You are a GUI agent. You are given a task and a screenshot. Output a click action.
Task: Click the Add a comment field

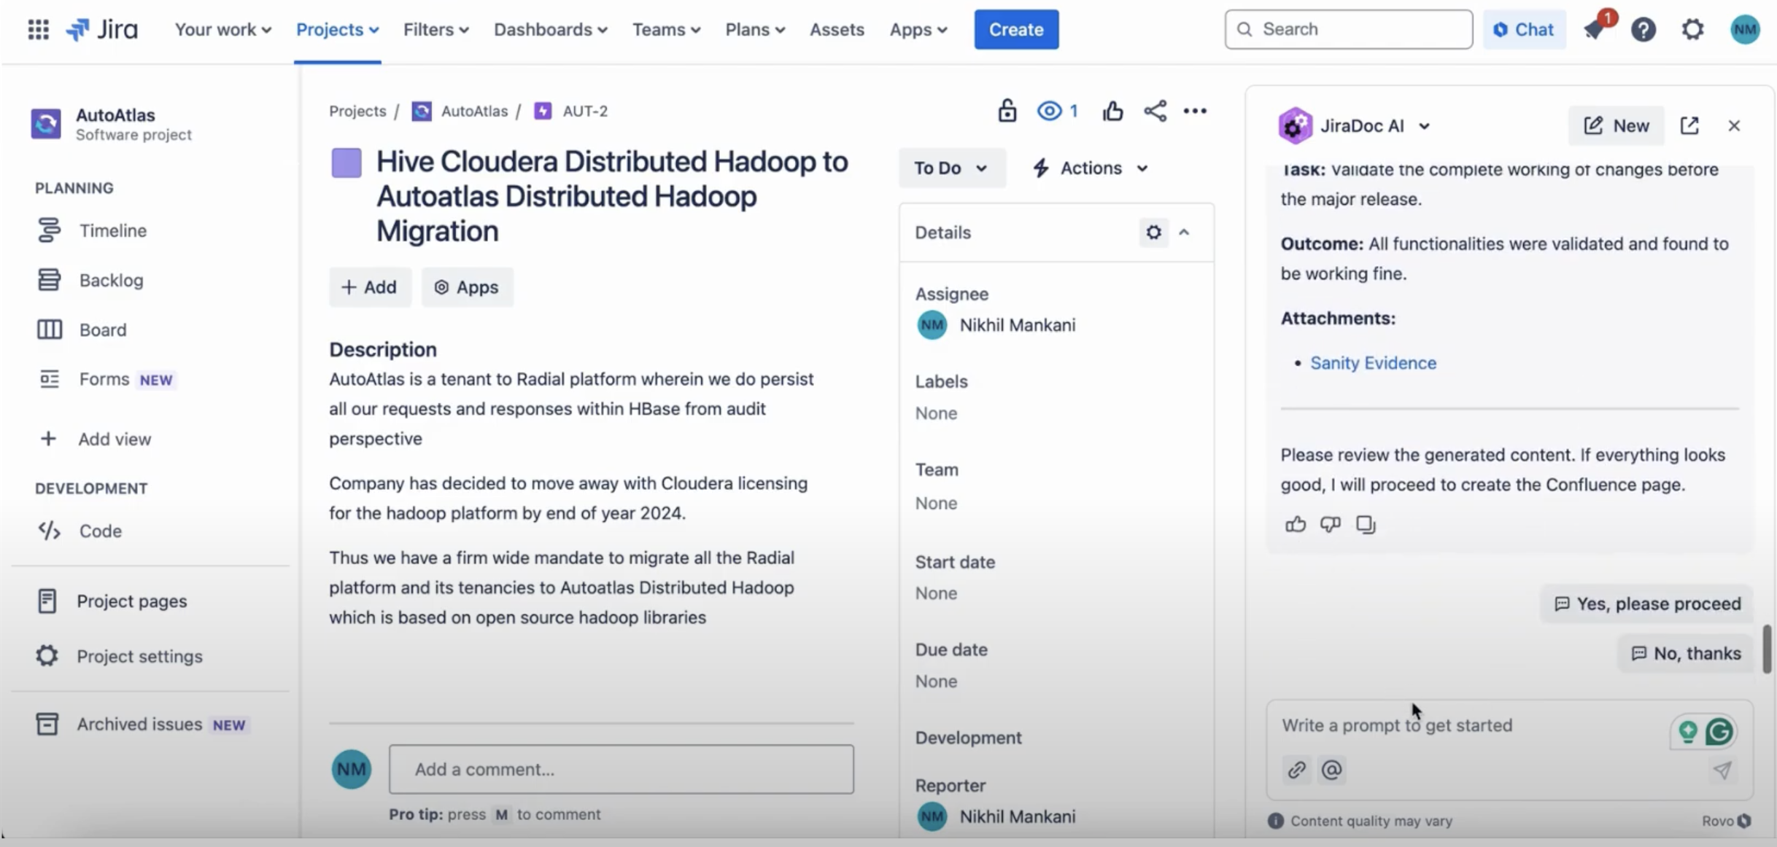pyautogui.click(x=621, y=769)
